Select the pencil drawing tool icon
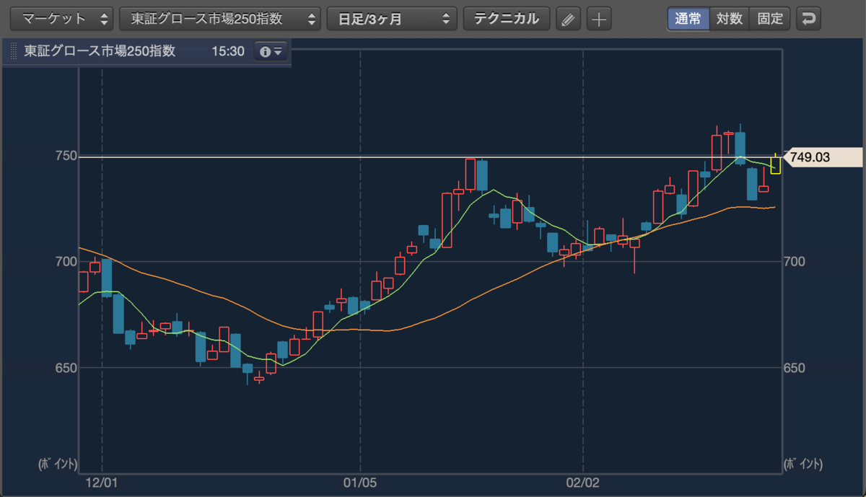866x497 pixels. coord(569,19)
